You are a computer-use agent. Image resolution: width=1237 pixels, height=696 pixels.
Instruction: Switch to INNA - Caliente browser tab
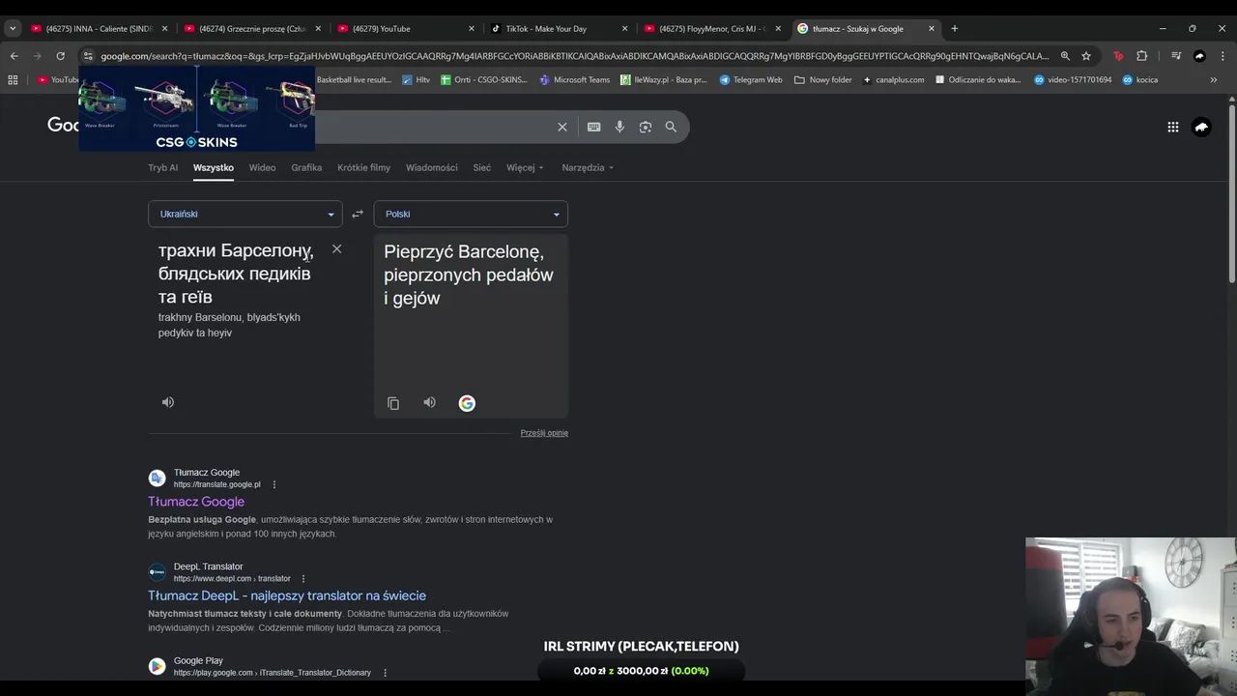100,29
